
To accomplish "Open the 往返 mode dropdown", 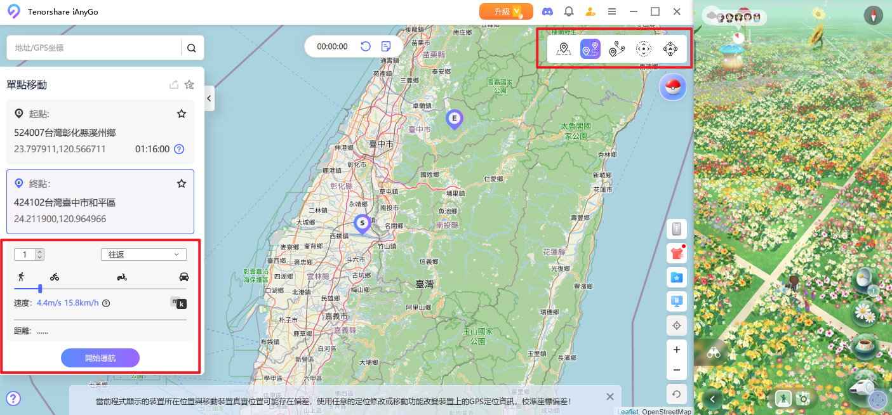I will (x=143, y=254).
